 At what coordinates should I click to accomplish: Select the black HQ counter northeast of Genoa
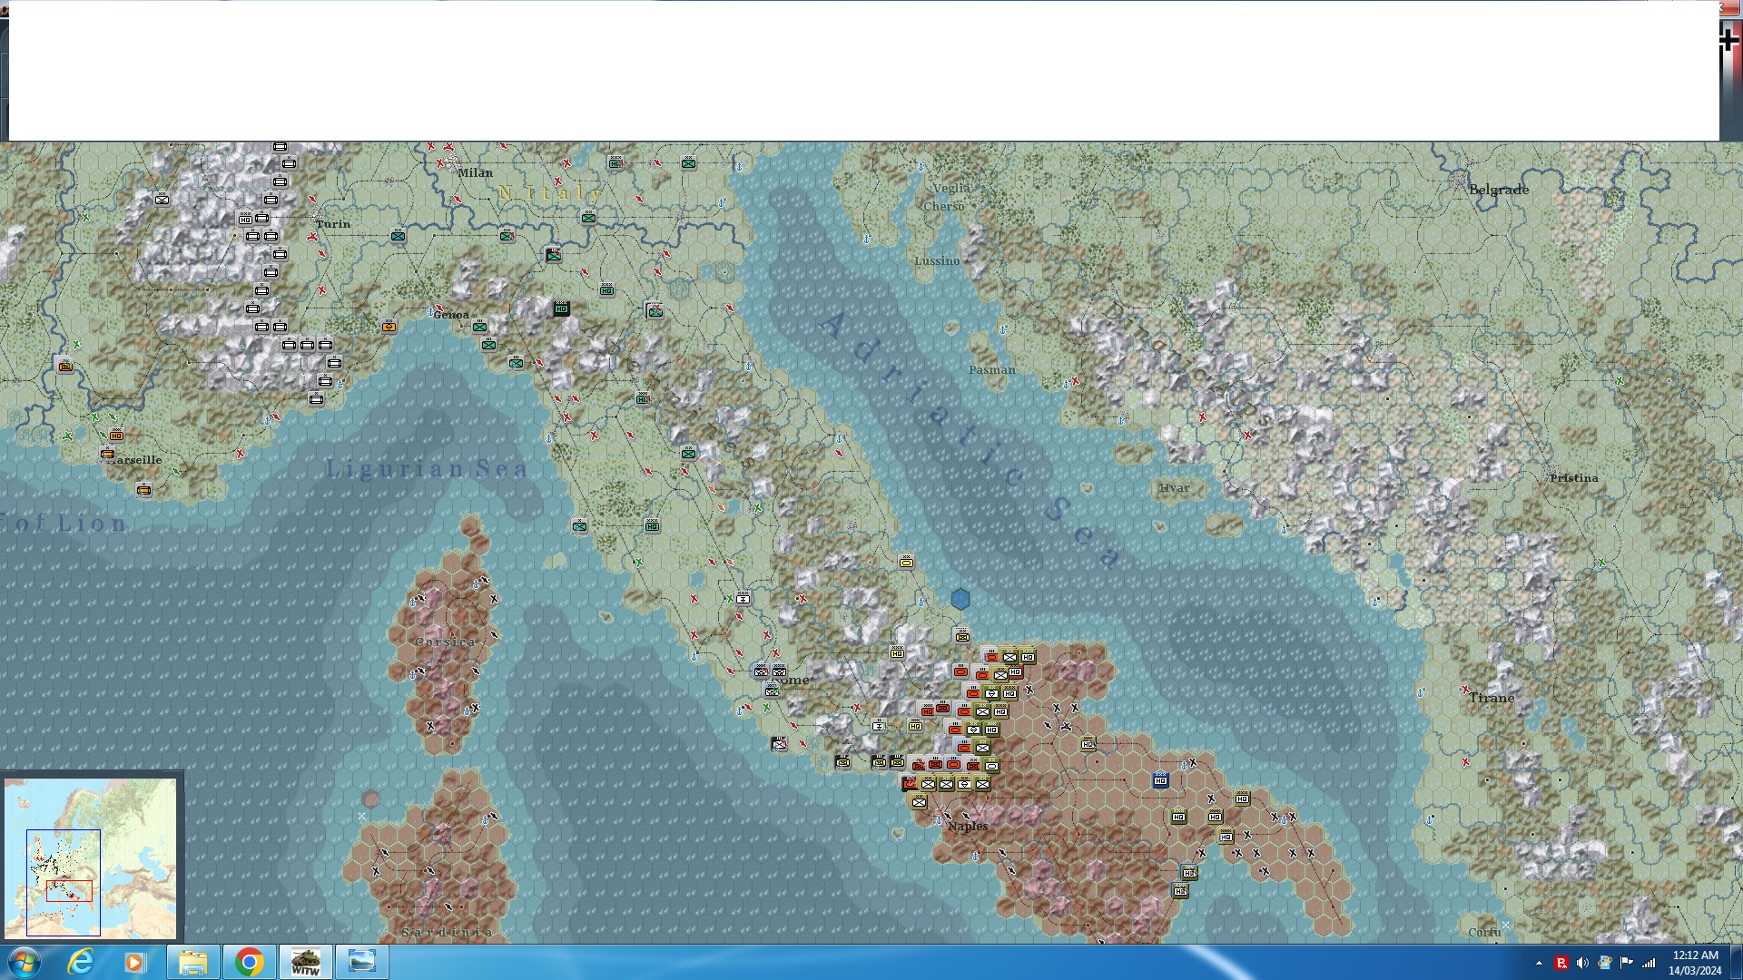(561, 309)
